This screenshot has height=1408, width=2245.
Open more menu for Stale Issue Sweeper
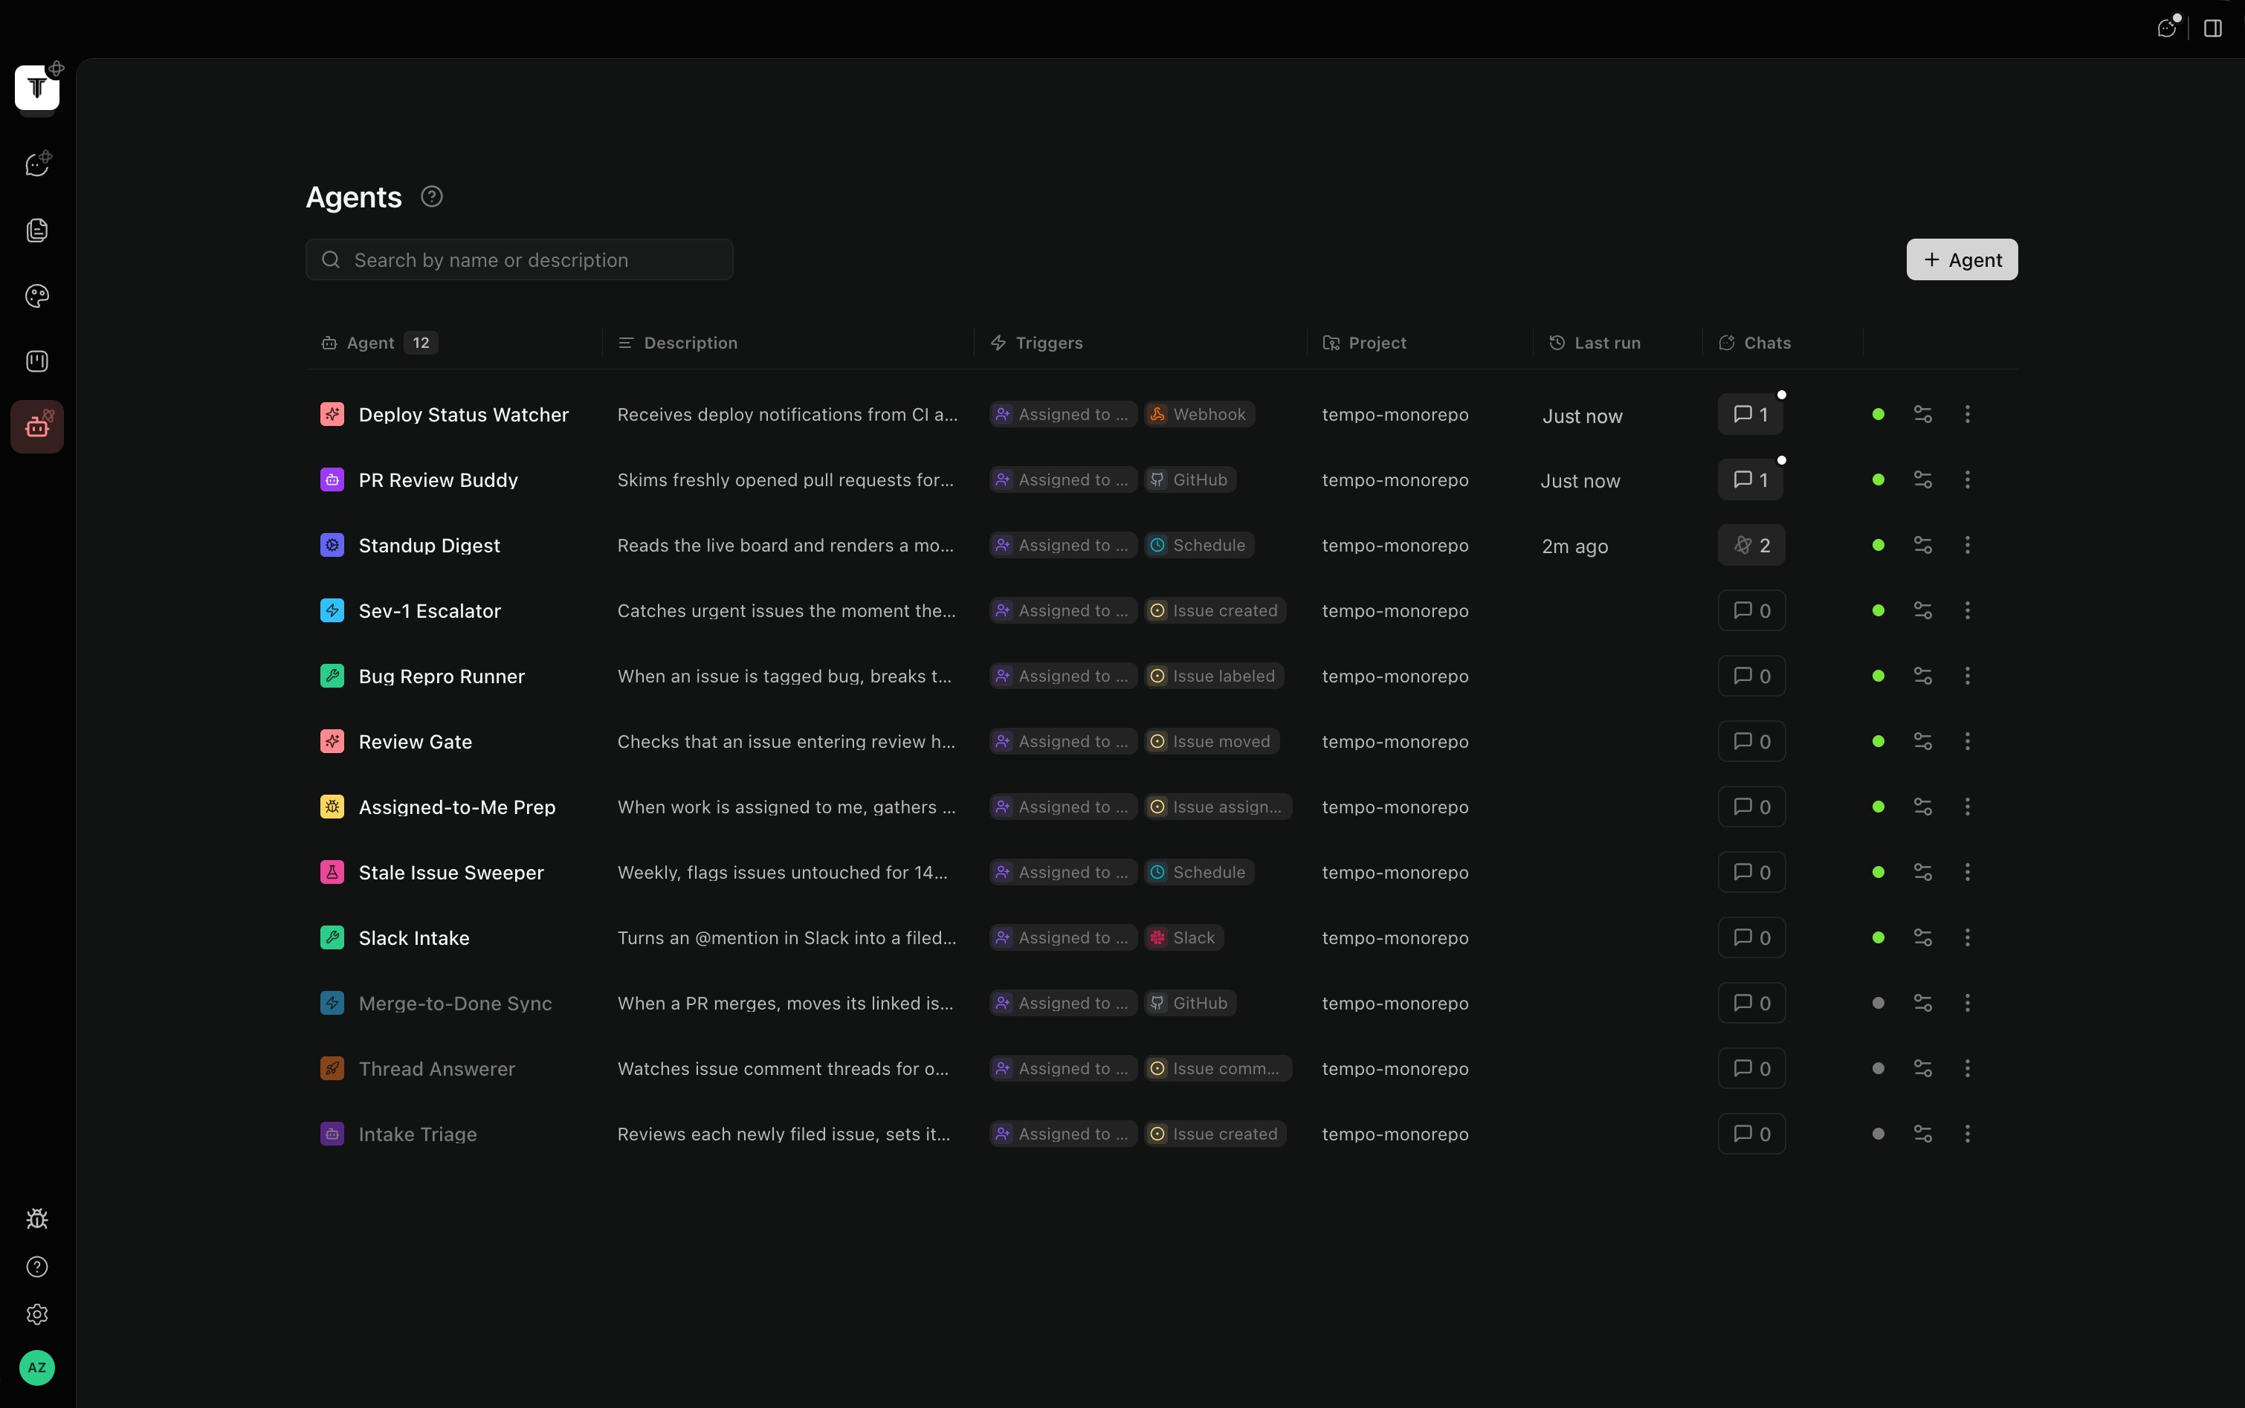(1968, 873)
